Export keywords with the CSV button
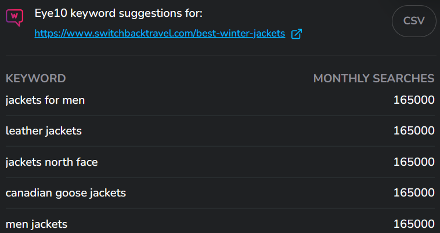 [x=414, y=21]
